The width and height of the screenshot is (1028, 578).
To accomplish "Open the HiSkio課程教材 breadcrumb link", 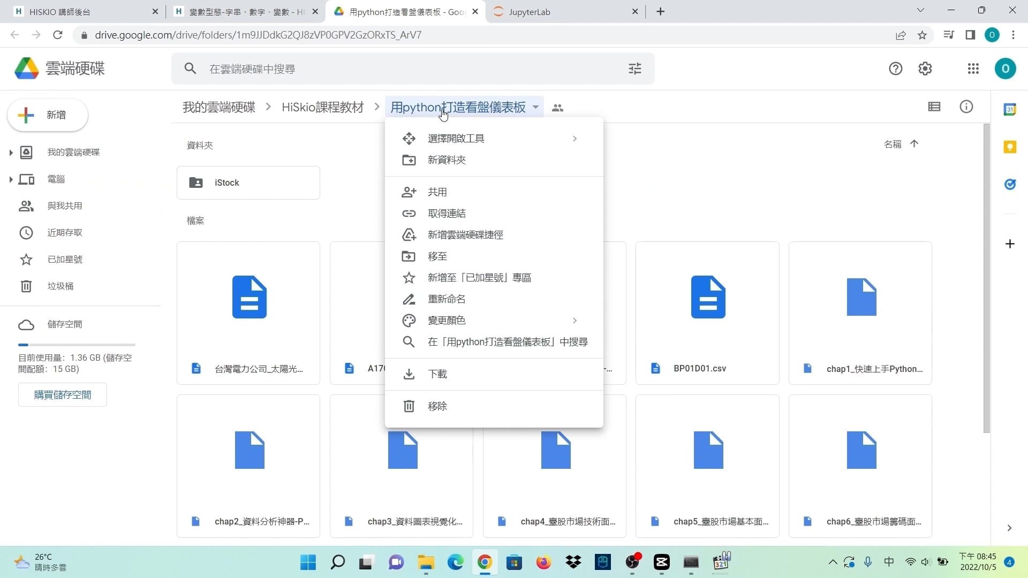I will pos(322,107).
